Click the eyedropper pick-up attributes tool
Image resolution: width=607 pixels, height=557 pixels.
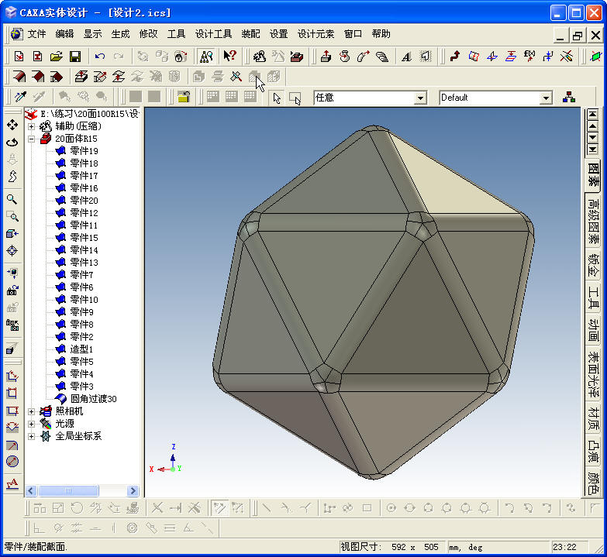(x=19, y=97)
